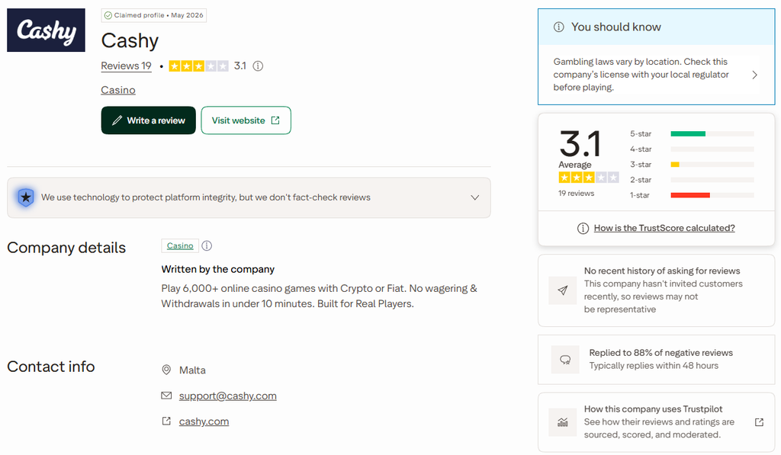Click the stars under Average score
Viewport: 781px width, 455px height.
(589, 178)
